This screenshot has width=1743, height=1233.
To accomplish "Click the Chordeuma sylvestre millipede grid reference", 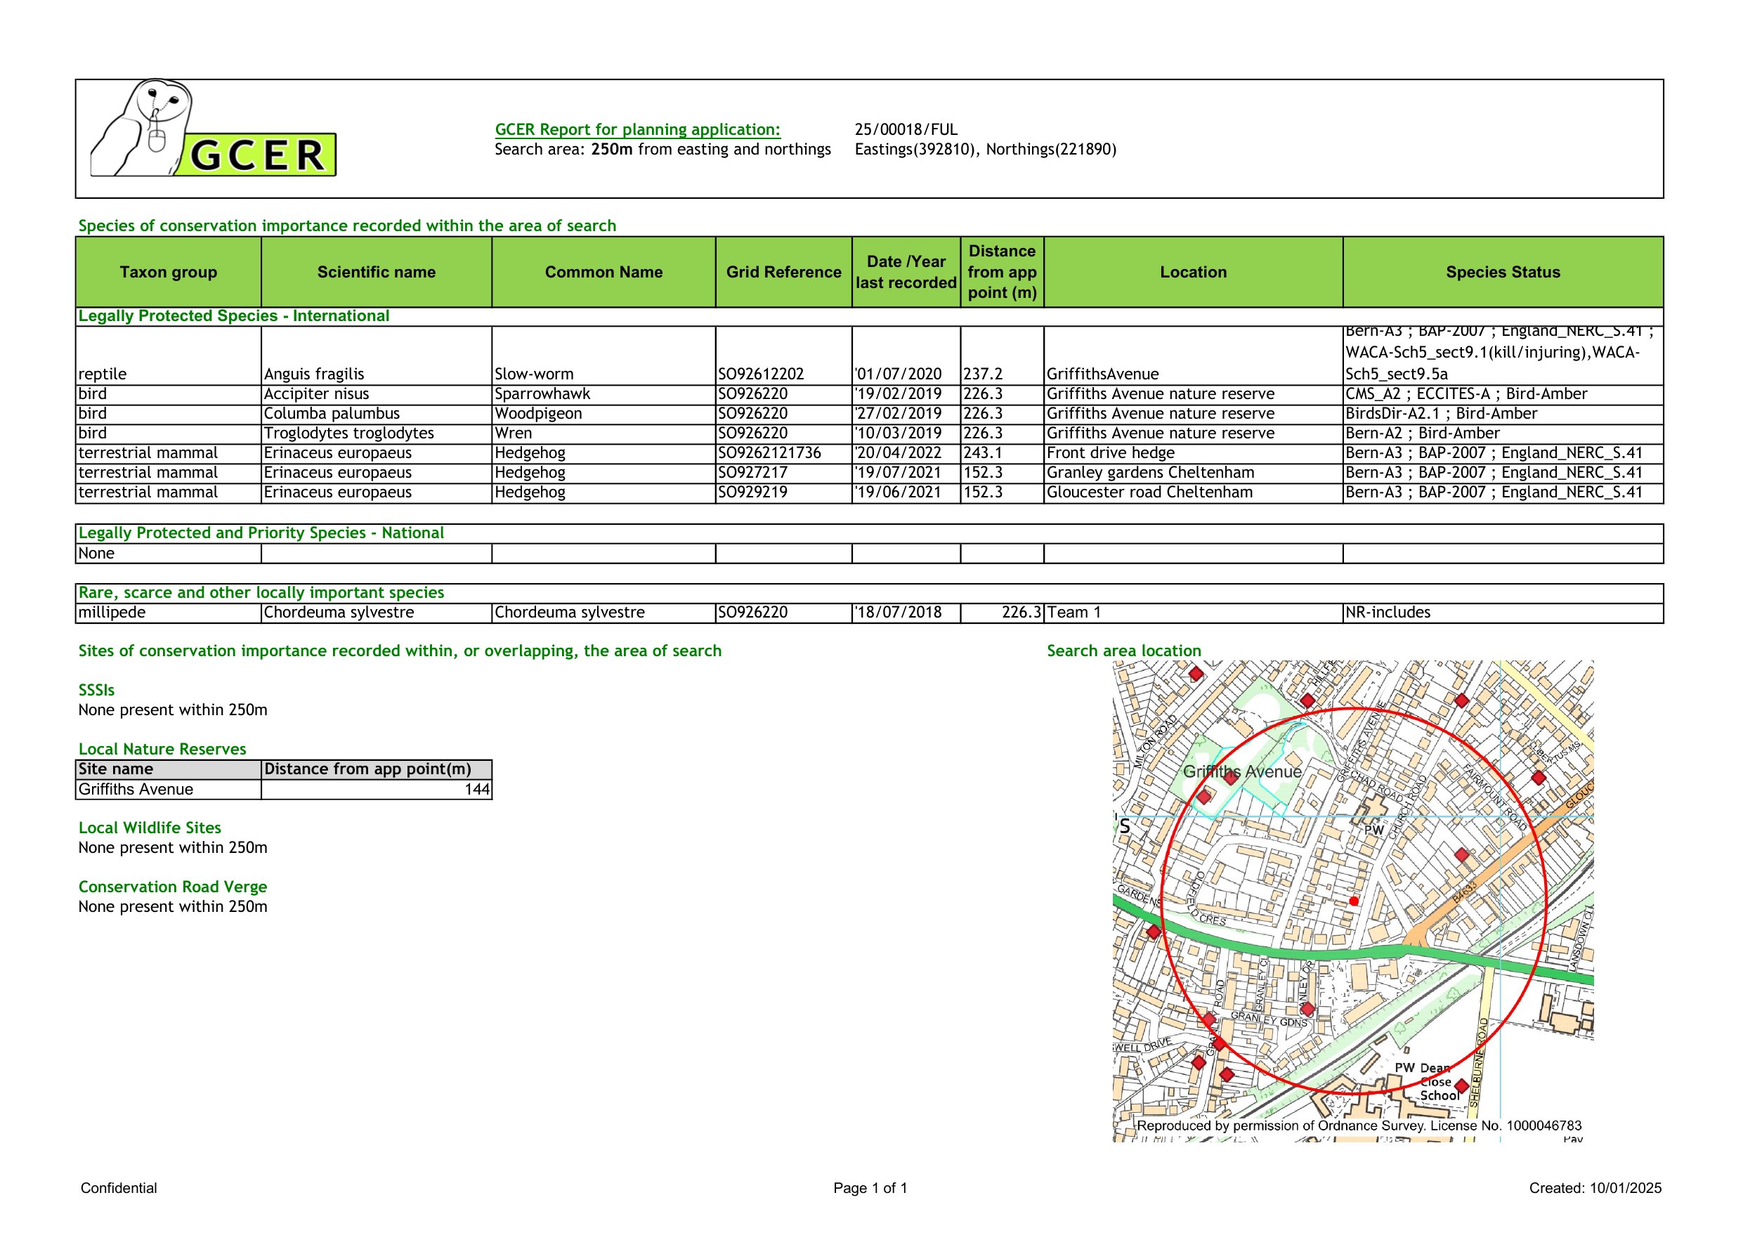I will click(752, 612).
